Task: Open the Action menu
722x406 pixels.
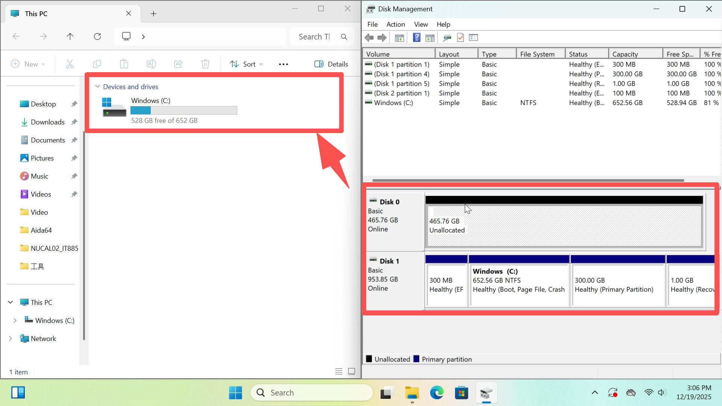Action: (x=396, y=24)
